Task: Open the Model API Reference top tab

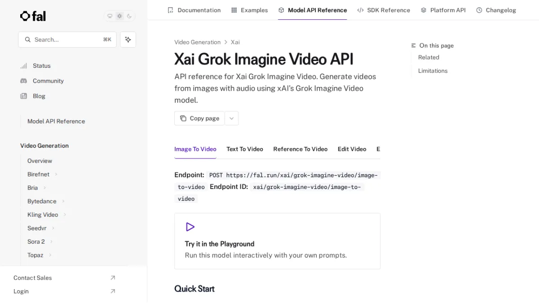Action: [x=313, y=10]
